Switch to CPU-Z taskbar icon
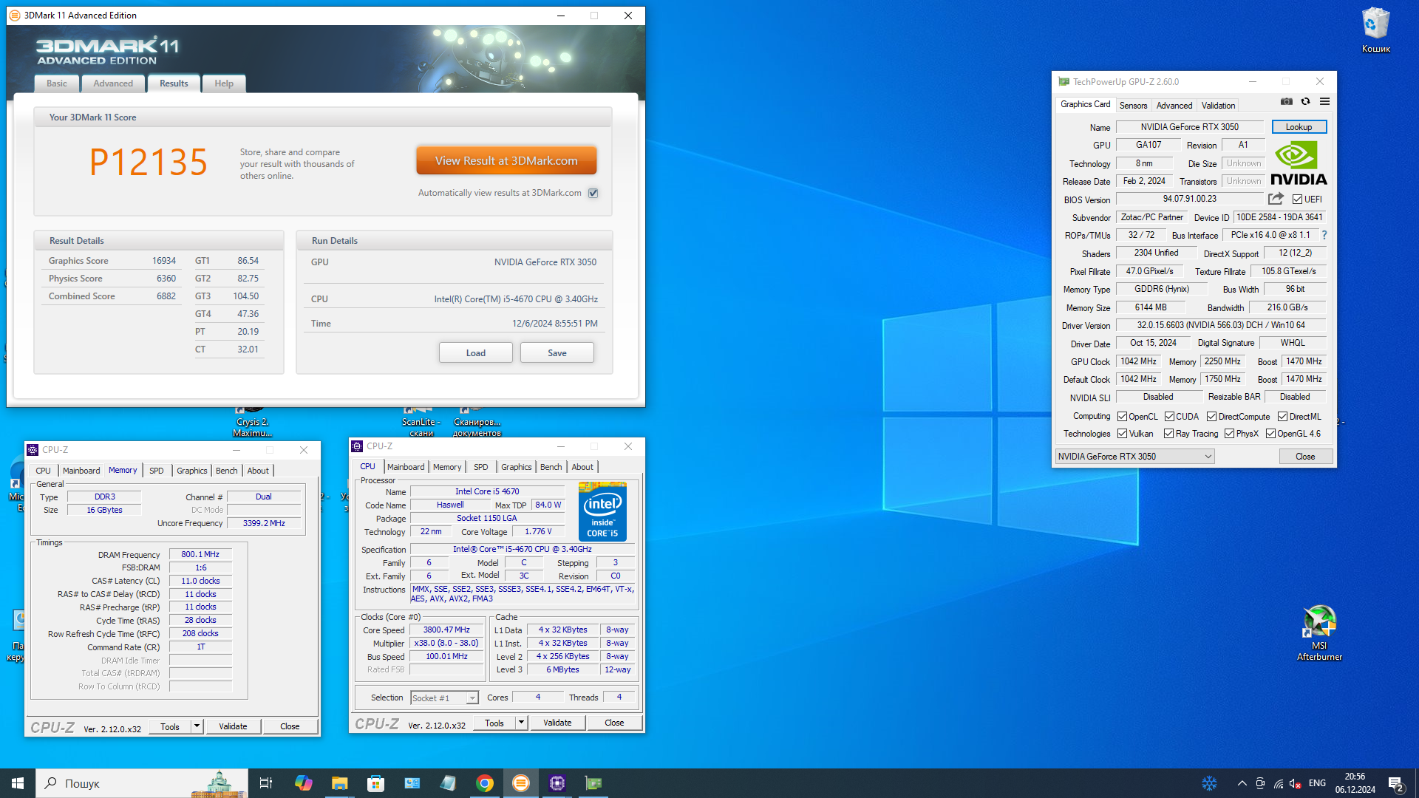 click(557, 783)
